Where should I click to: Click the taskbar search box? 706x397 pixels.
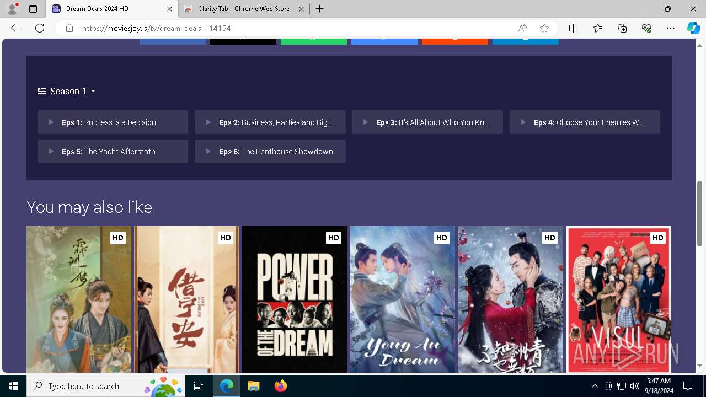(x=106, y=386)
